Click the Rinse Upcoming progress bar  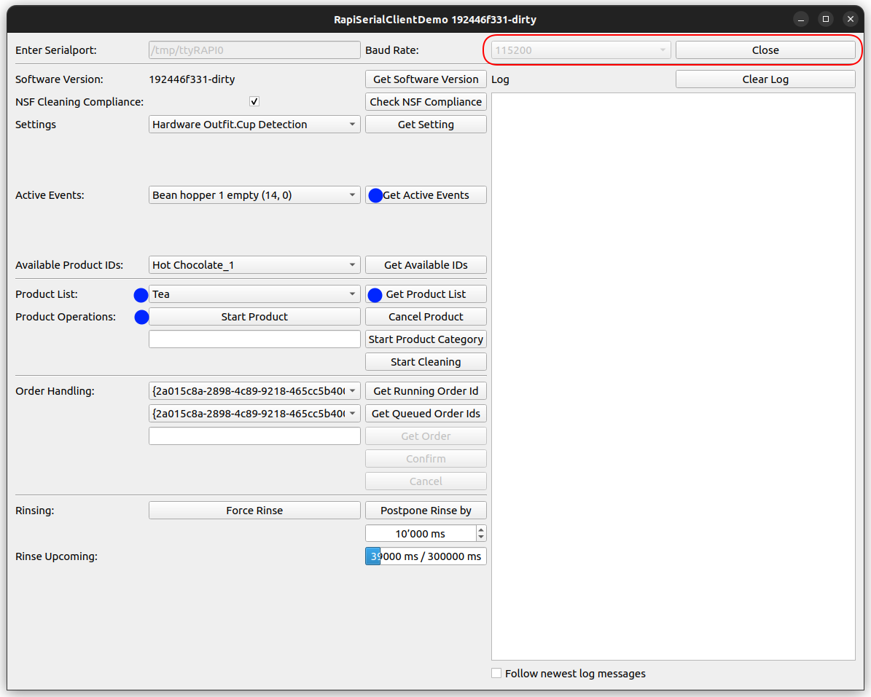coord(426,556)
